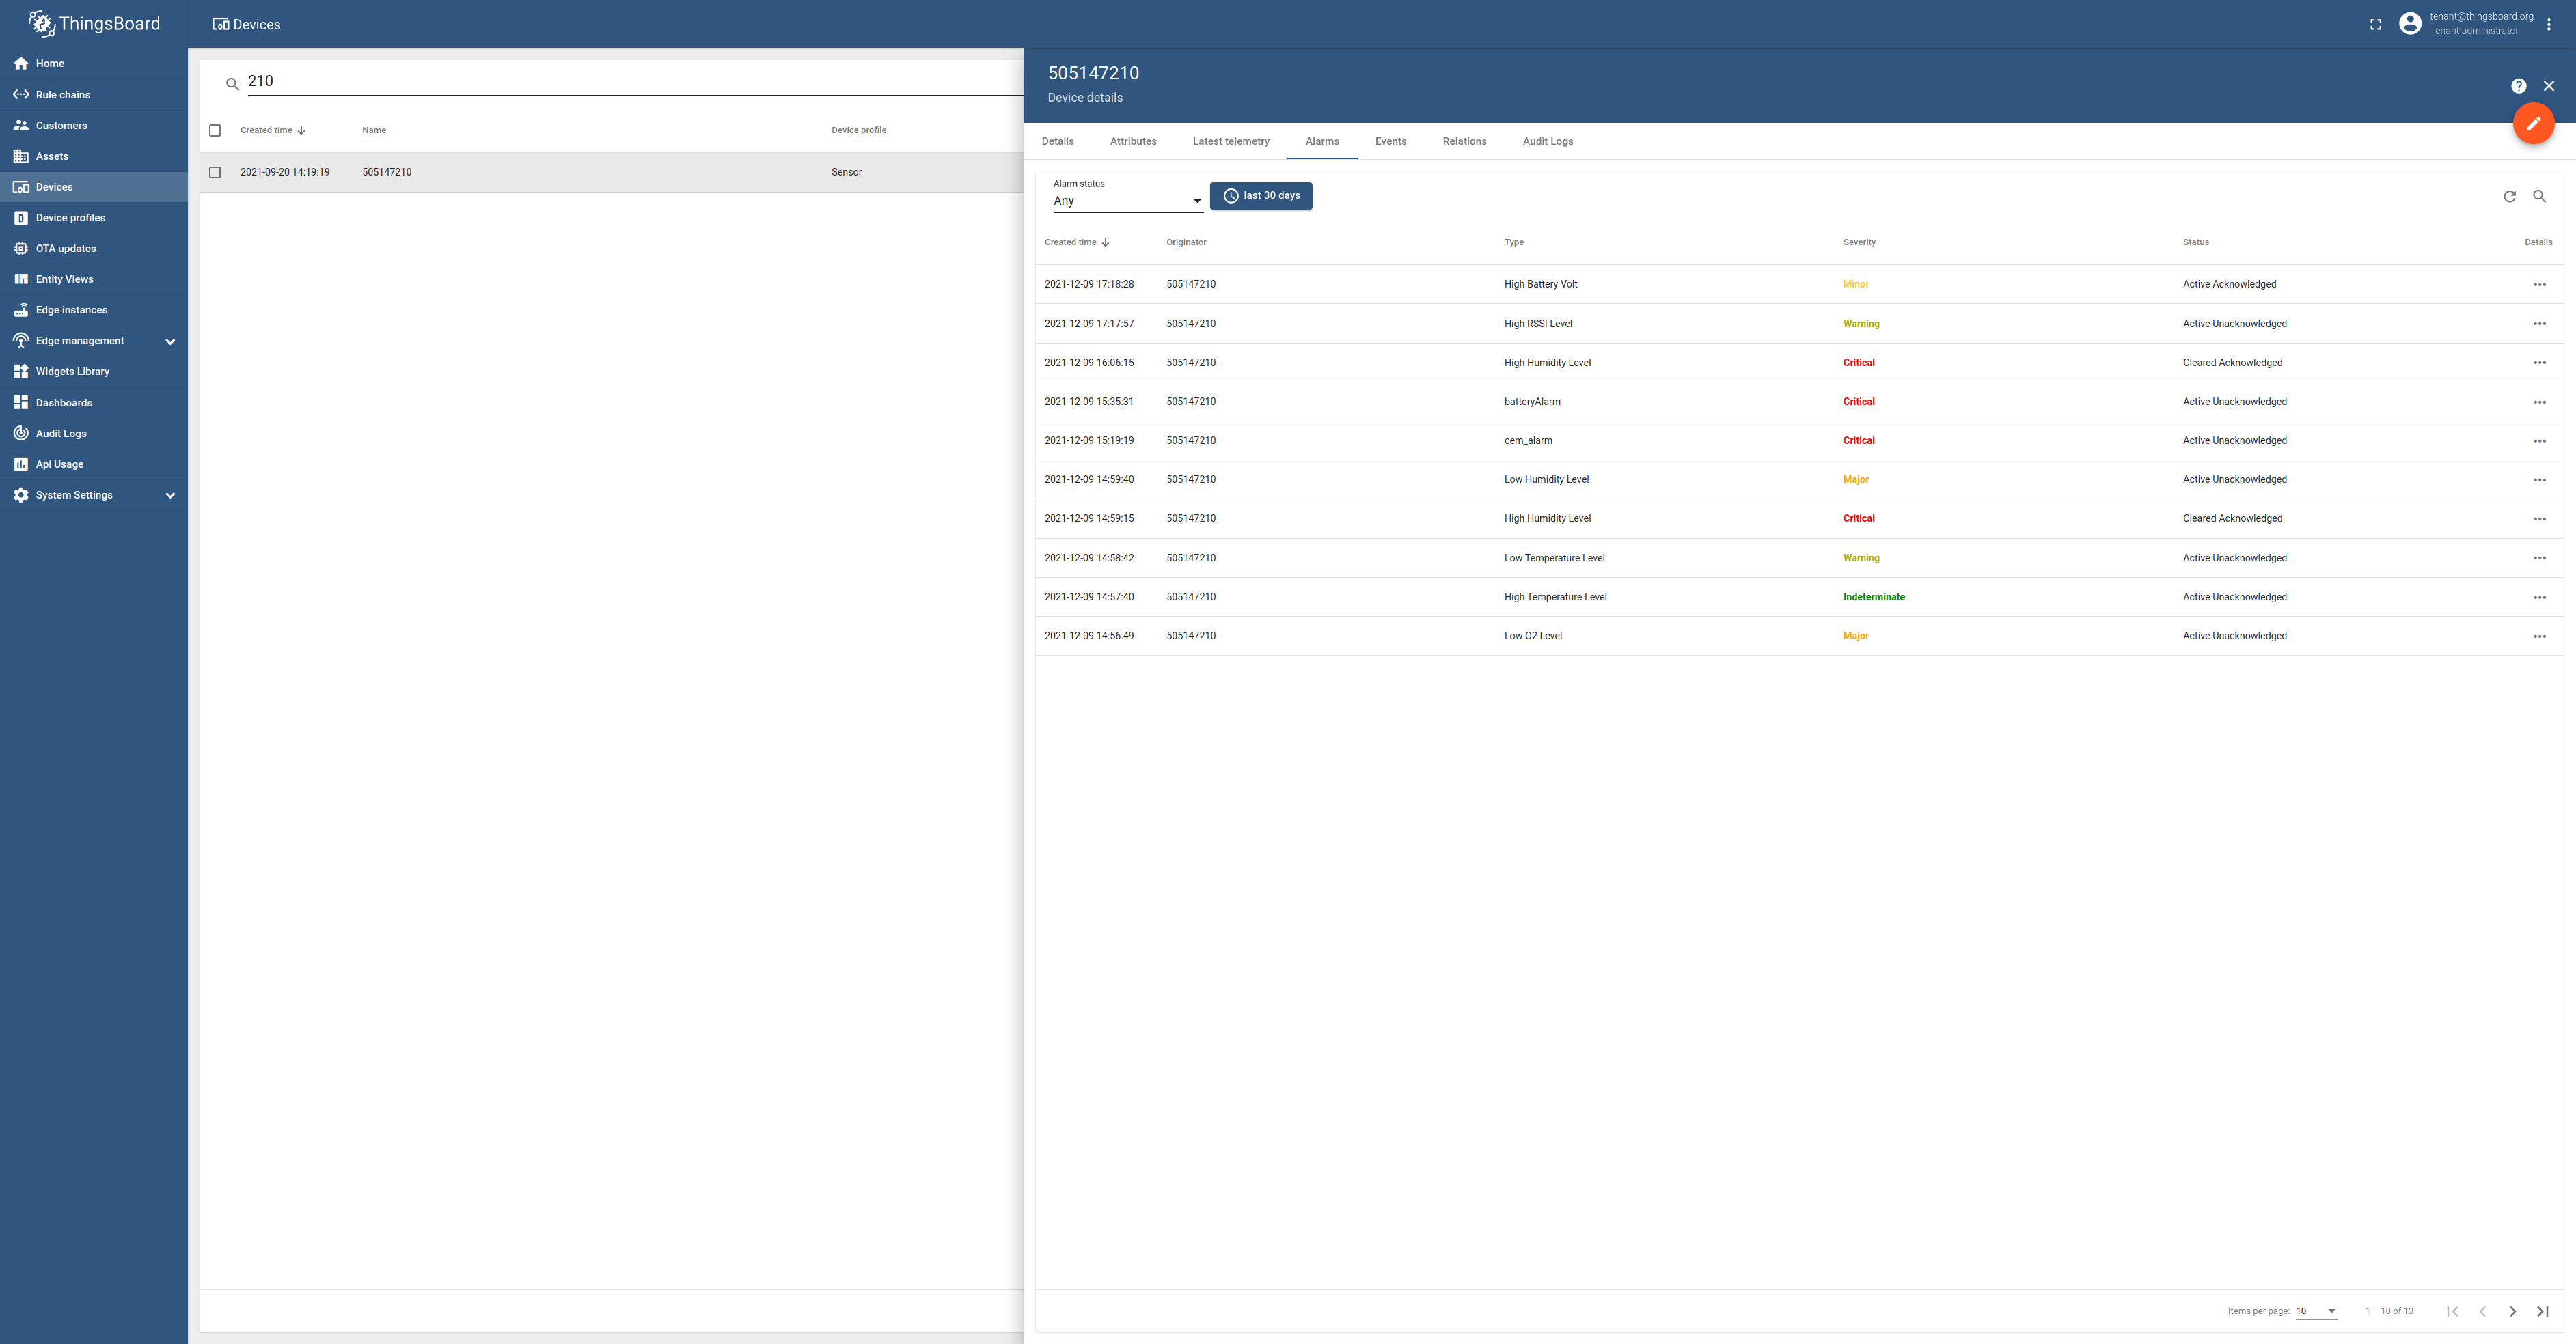
Task: Open the Widgets Library icon
Action: tap(21, 371)
